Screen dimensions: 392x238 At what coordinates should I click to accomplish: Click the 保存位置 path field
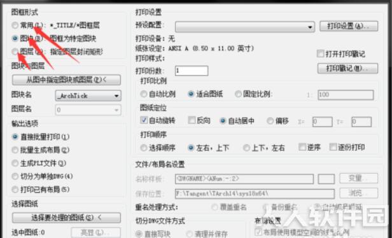(255, 193)
